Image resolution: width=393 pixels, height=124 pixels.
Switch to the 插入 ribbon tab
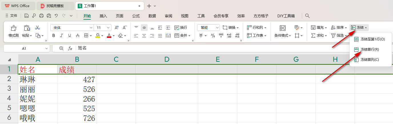[x=103, y=16]
